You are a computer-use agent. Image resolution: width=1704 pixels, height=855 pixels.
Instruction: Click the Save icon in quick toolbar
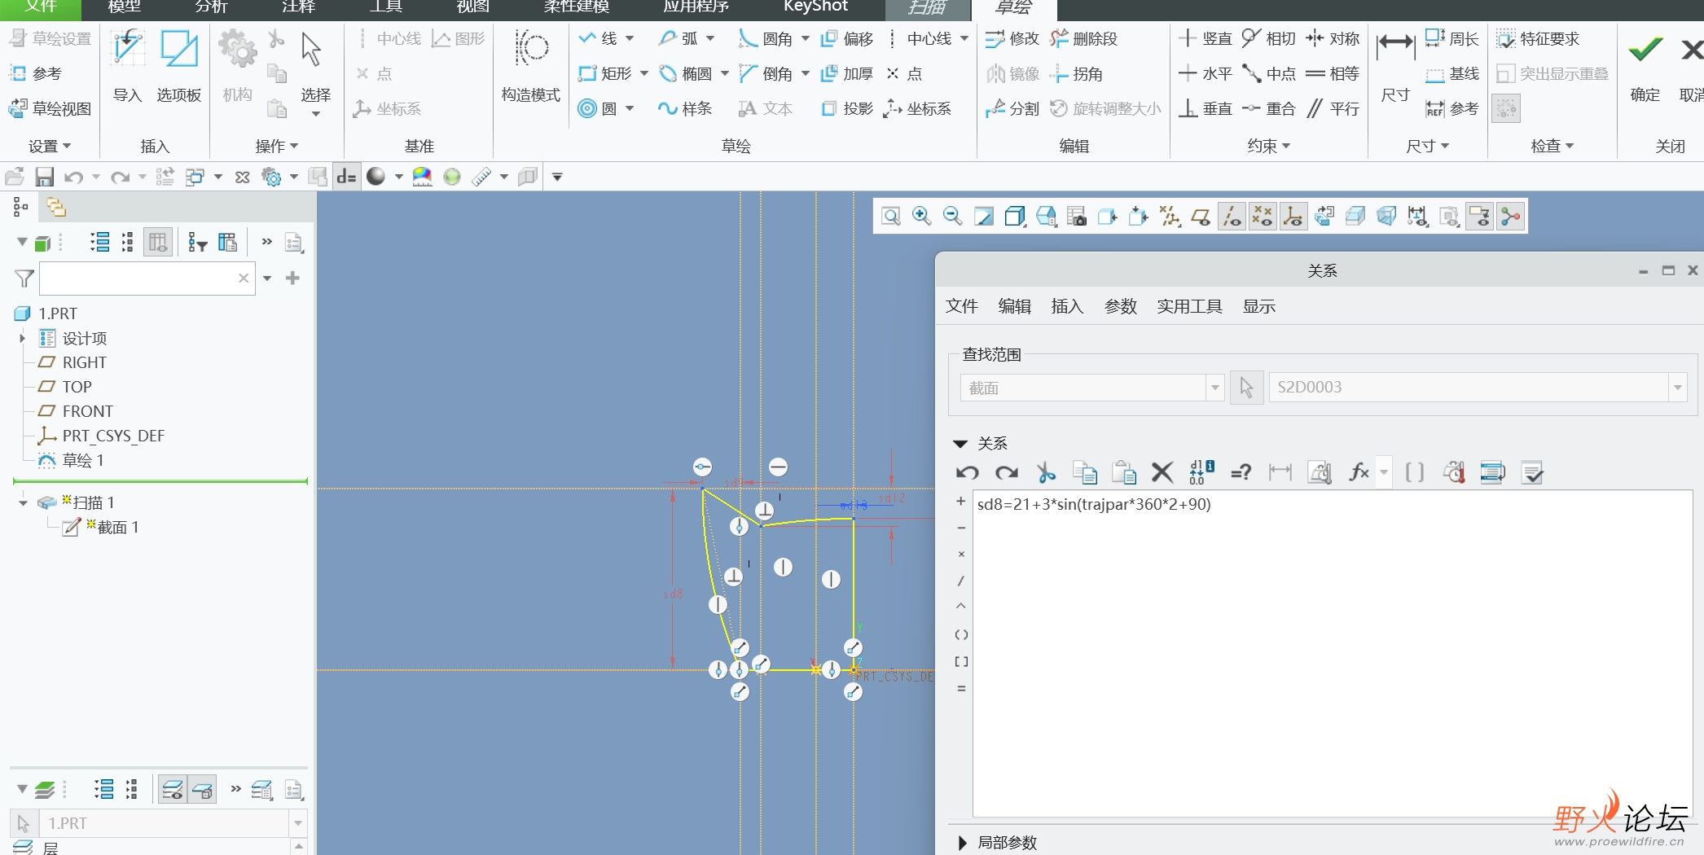tap(44, 177)
